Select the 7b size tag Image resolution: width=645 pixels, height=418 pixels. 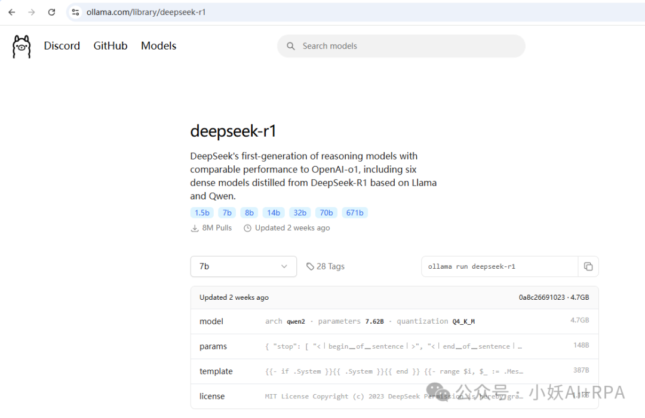pos(227,213)
